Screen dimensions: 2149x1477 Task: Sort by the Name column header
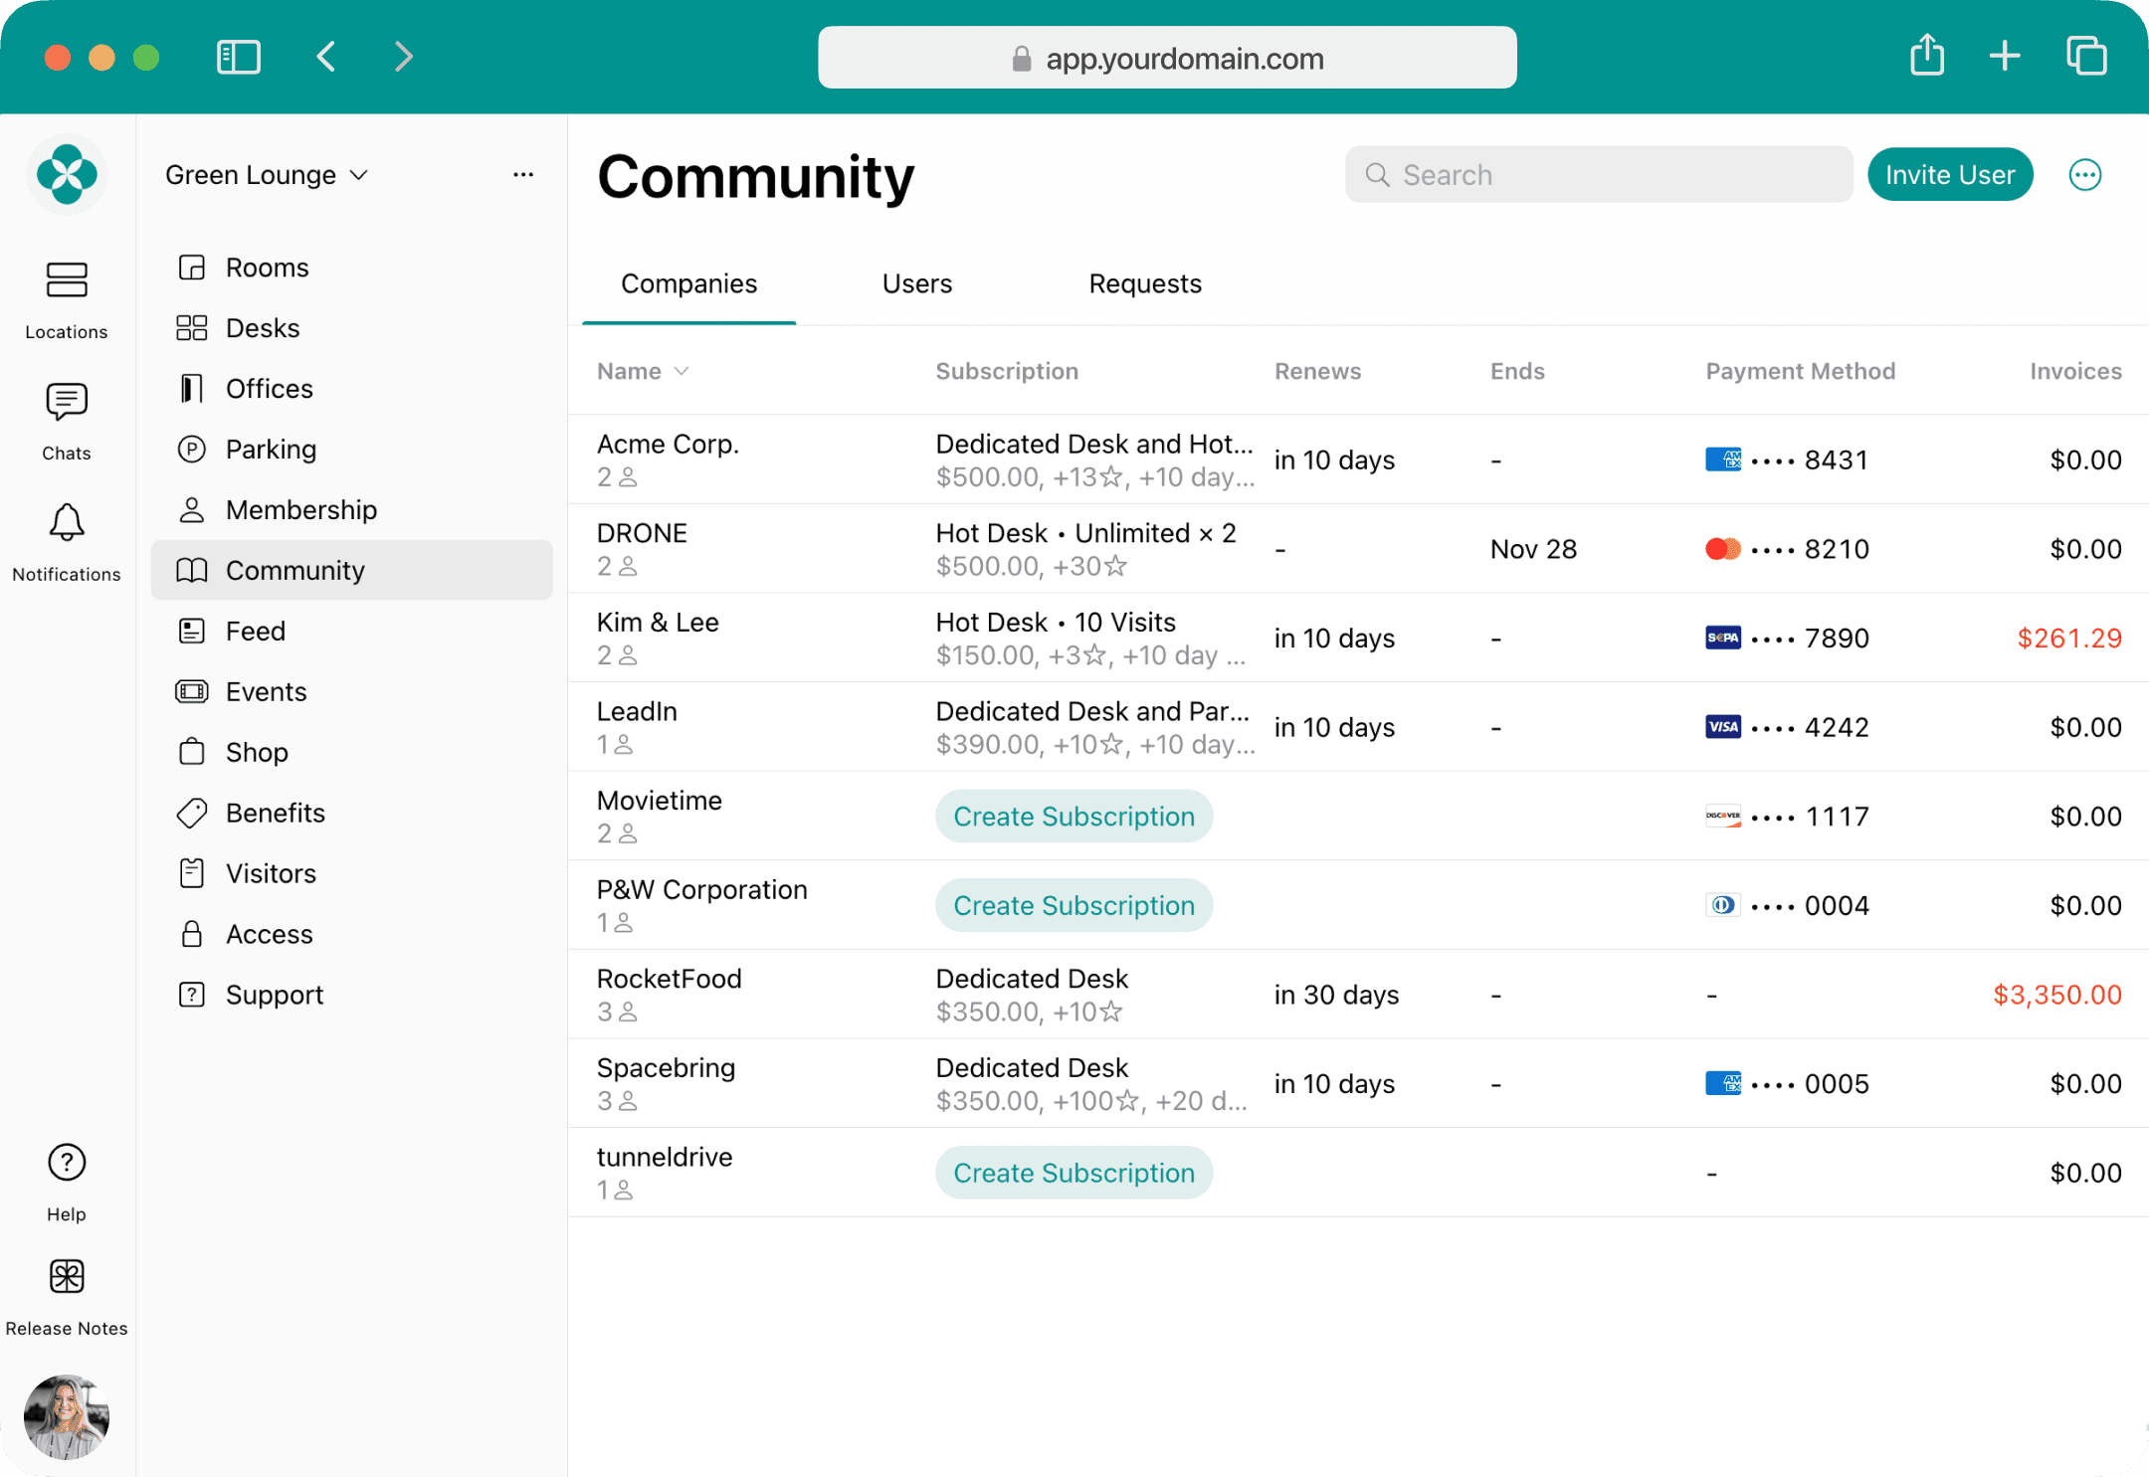pos(643,371)
